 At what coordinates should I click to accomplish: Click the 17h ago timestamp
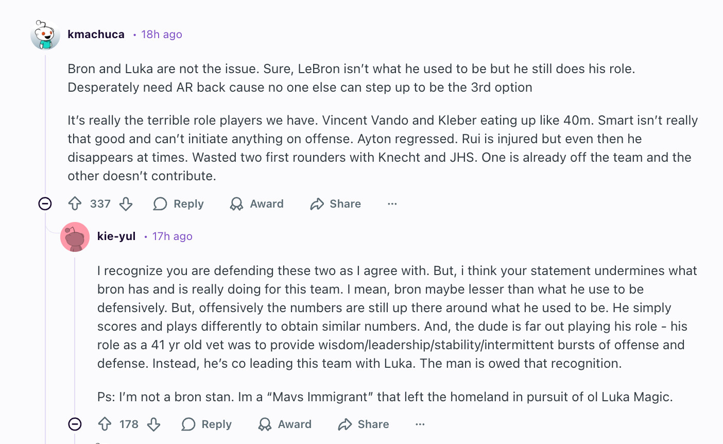[x=173, y=236]
